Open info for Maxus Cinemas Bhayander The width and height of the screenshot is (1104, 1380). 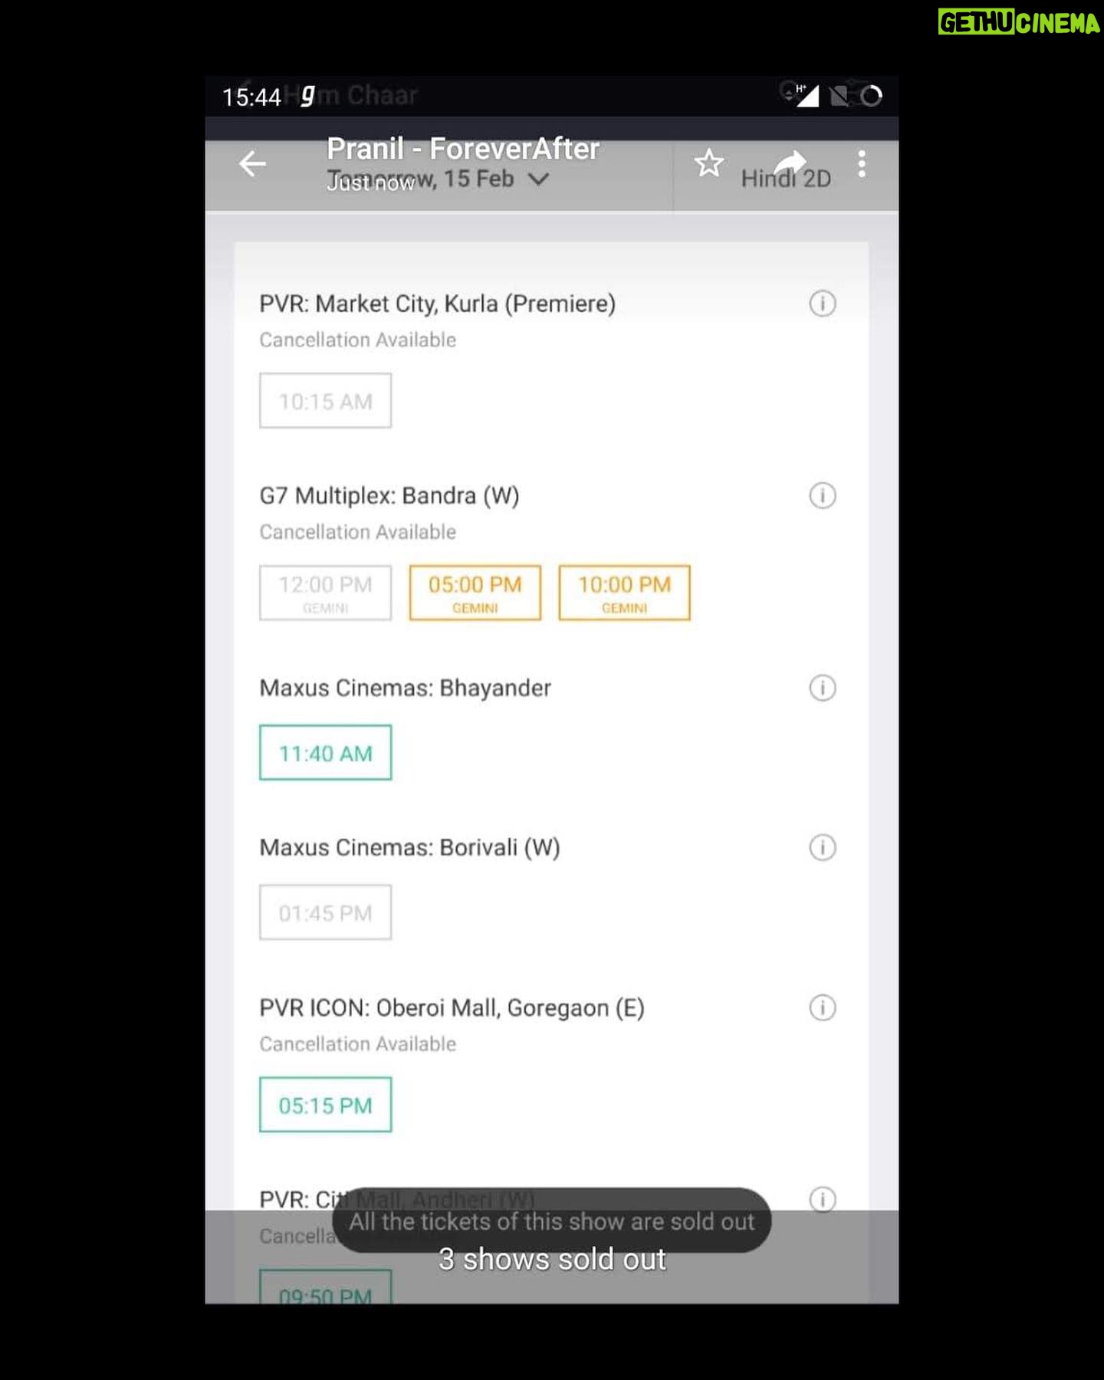pyautogui.click(x=823, y=688)
